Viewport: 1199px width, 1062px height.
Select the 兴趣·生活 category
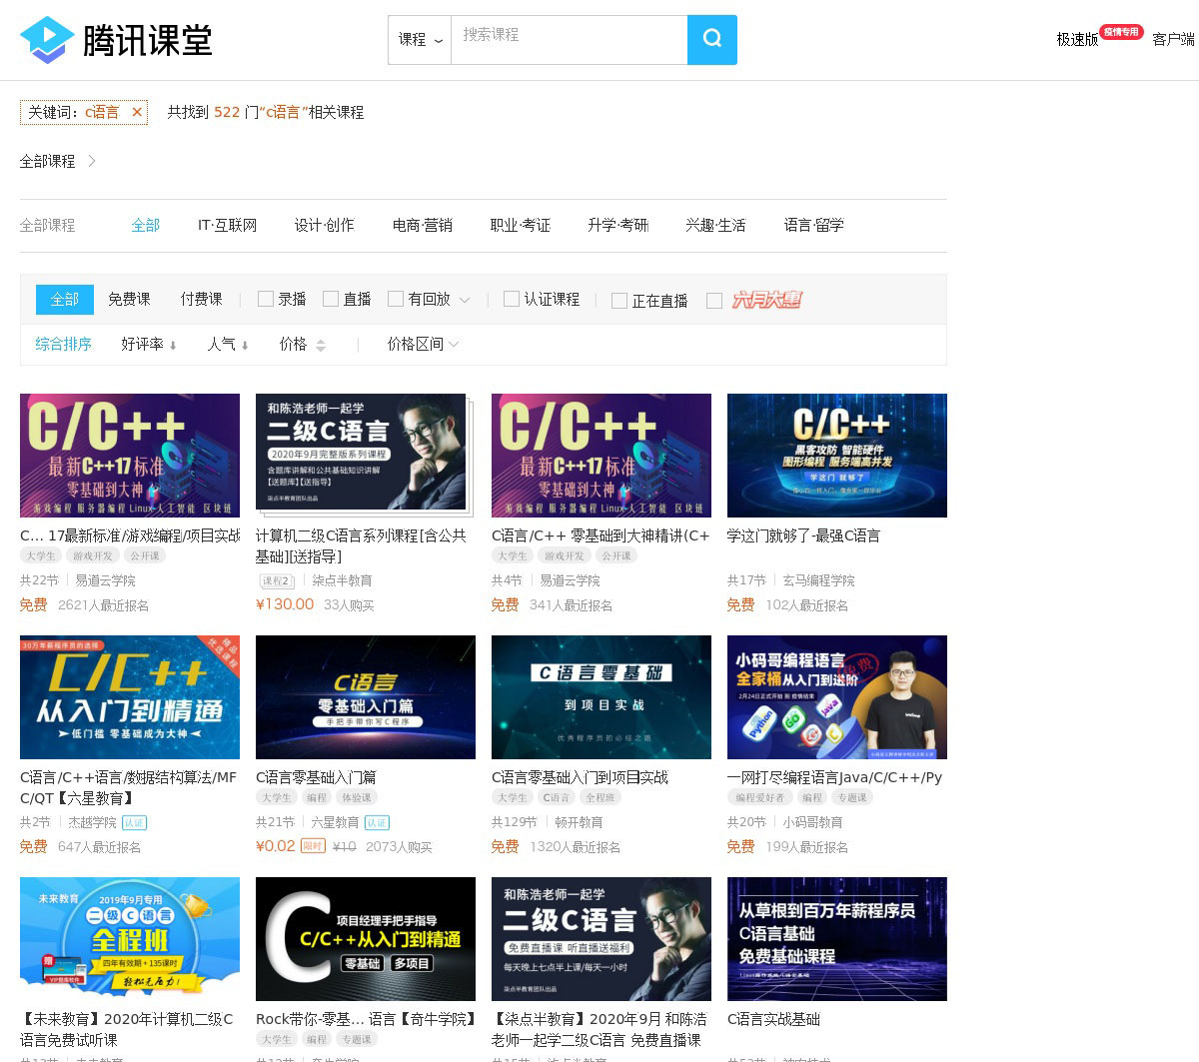(x=715, y=225)
